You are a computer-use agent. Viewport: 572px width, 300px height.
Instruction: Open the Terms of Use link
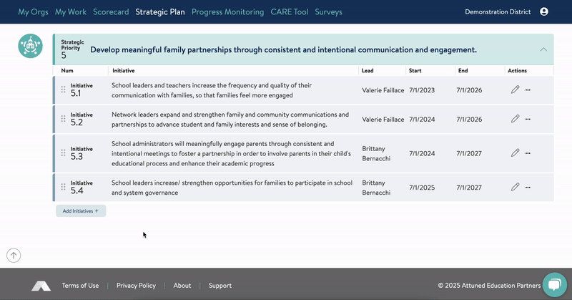click(x=80, y=286)
